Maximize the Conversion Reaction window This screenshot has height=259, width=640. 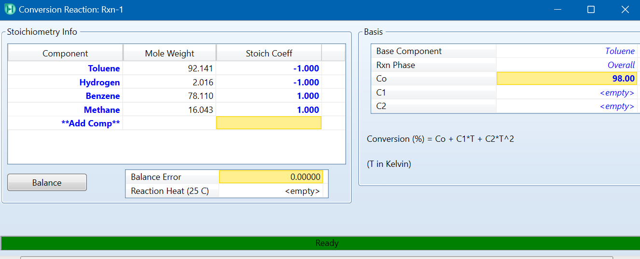591,10
